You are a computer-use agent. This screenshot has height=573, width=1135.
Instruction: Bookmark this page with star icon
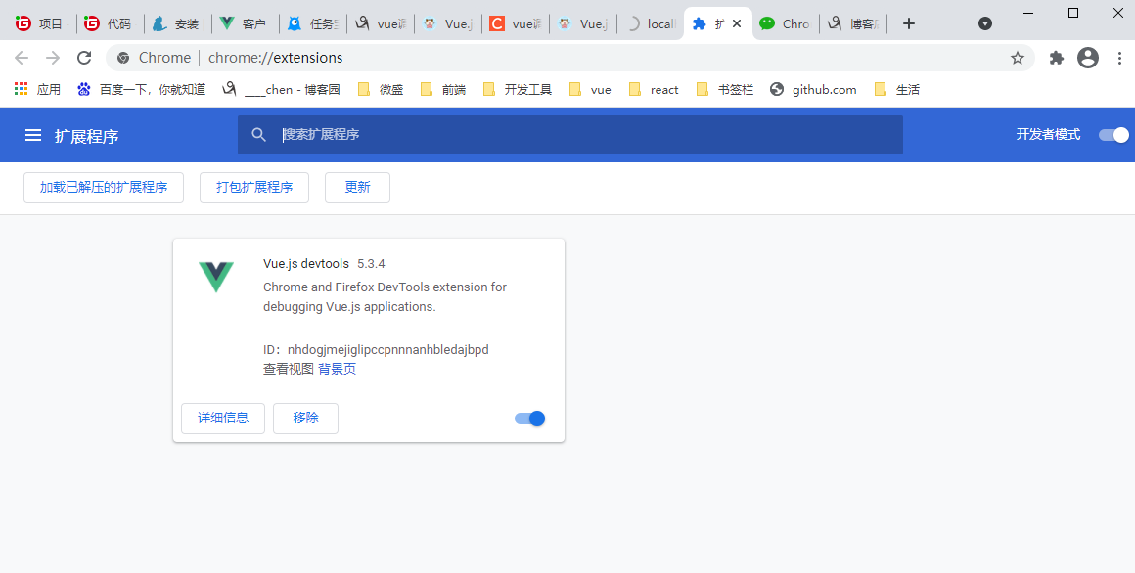[x=1018, y=58]
